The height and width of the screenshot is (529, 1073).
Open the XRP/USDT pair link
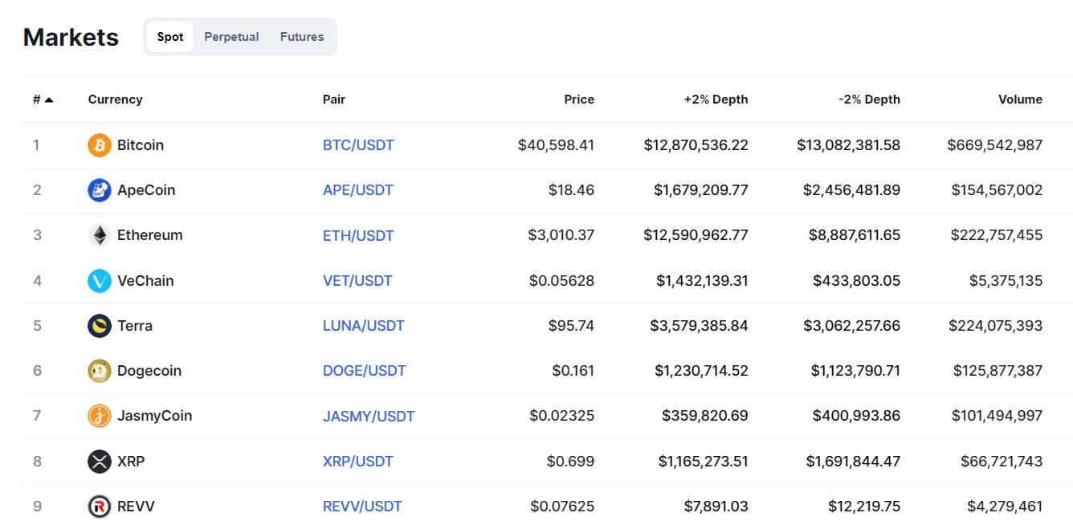point(358,462)
